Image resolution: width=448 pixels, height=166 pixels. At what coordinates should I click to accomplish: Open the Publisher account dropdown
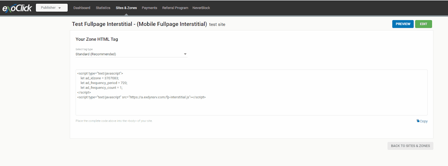coord(52,8)
